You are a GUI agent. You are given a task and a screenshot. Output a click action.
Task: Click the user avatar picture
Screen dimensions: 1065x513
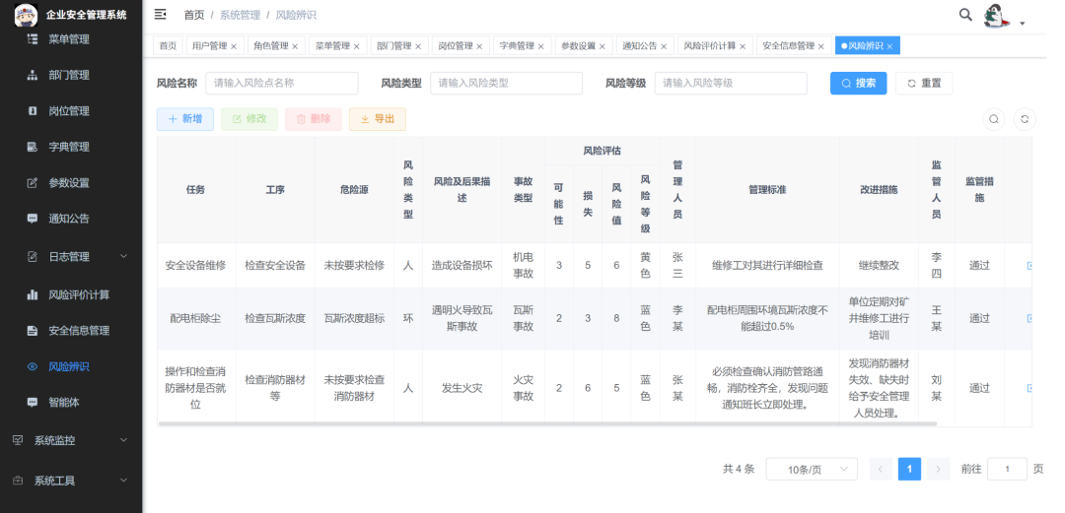[997, 16]
